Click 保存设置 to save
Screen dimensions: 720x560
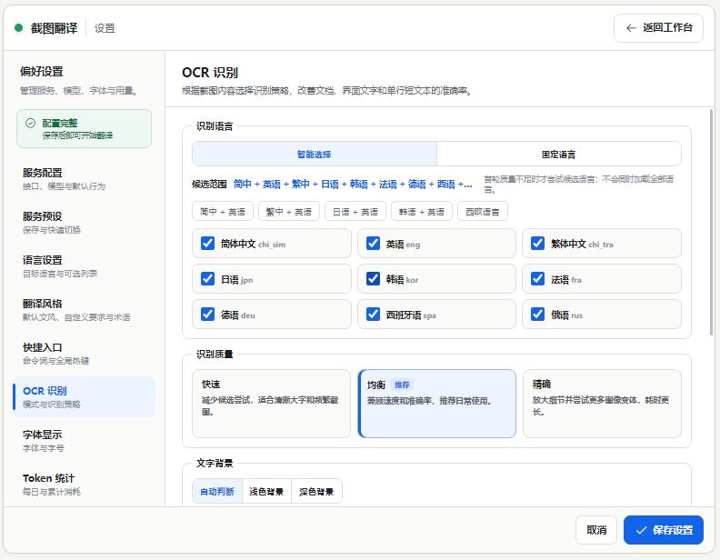coord(664,530)
